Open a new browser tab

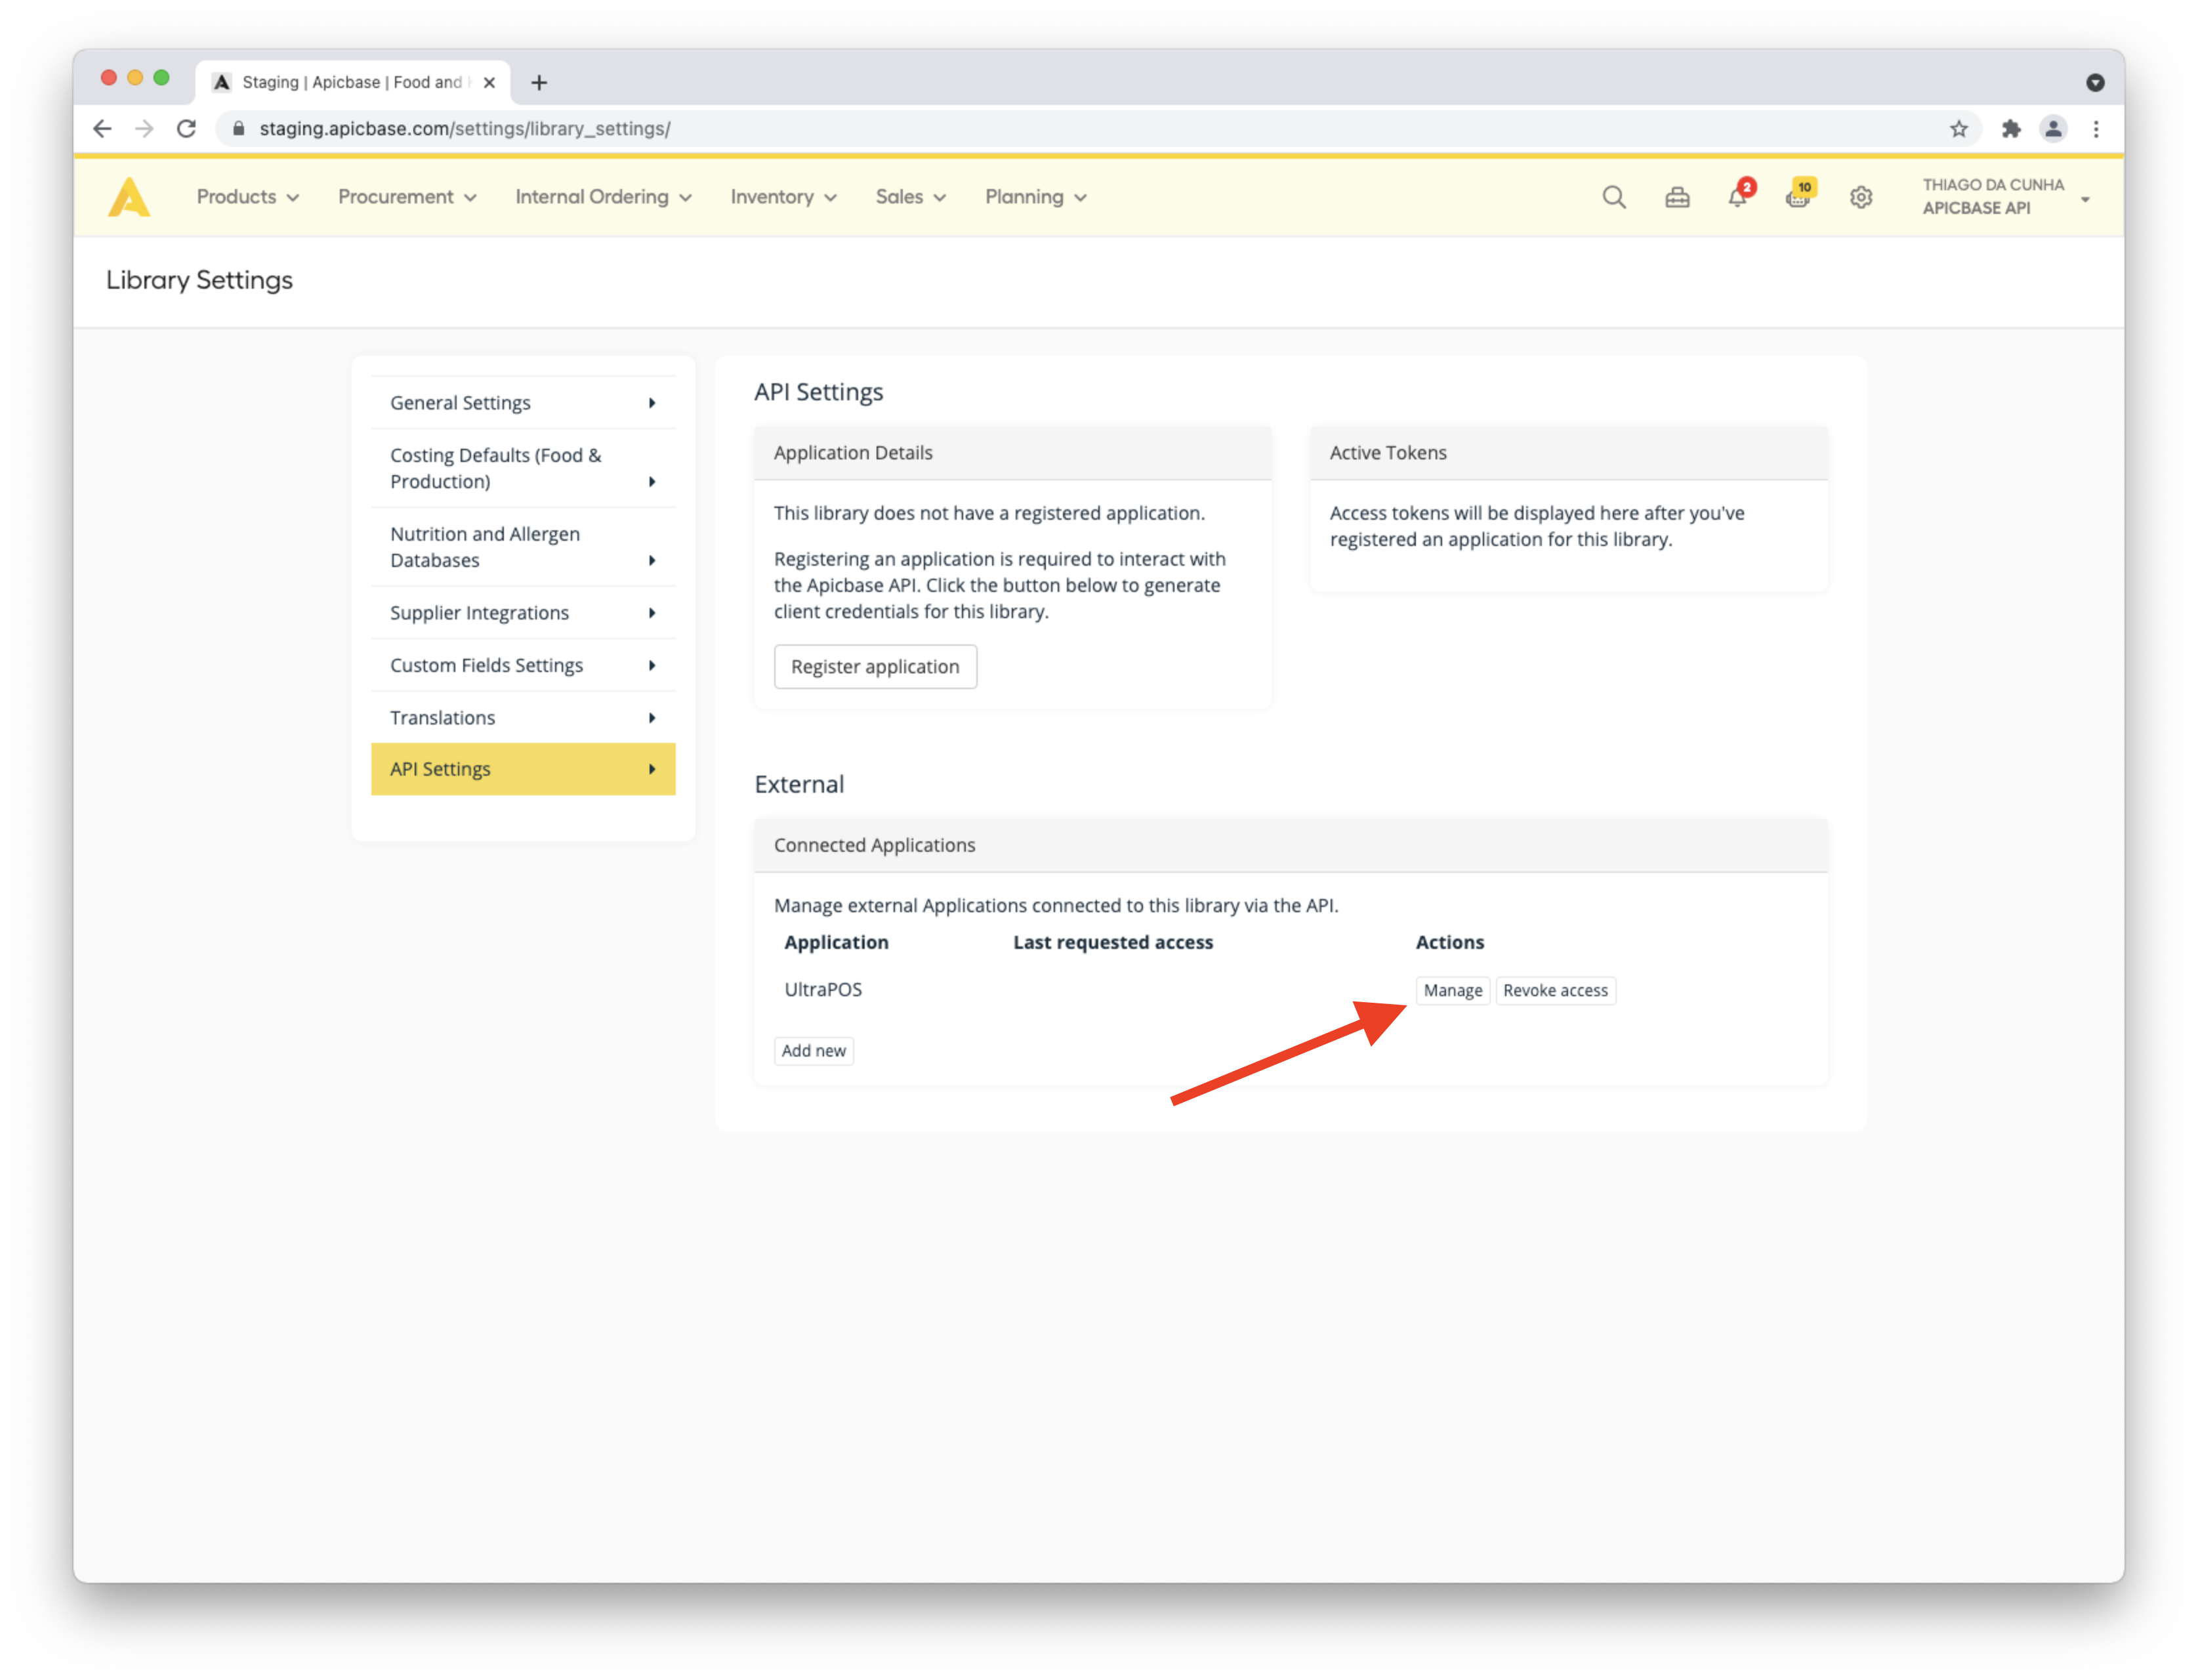pyautogui.click(x=539, y=82)
